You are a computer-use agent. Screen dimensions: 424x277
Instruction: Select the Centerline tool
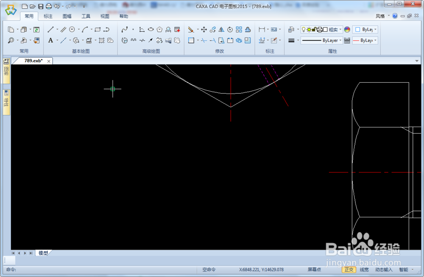[63, 40]
